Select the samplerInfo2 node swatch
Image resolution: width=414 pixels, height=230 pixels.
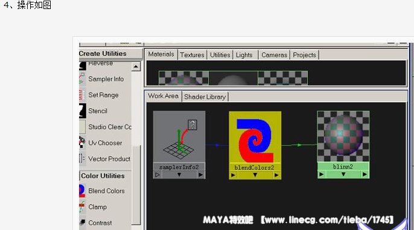[x=179, y=137]
